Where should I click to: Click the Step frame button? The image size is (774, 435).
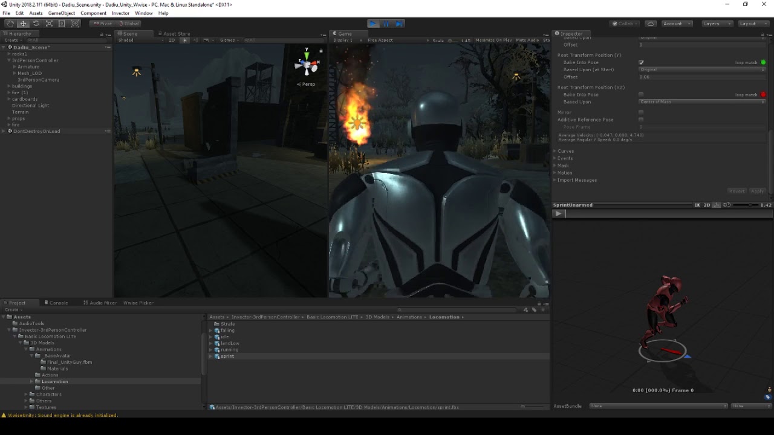point(399,24)
